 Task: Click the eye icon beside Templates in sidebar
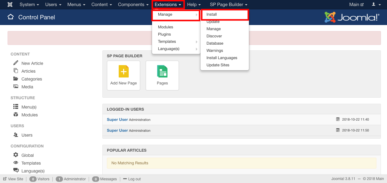click(x=16, y=163)
